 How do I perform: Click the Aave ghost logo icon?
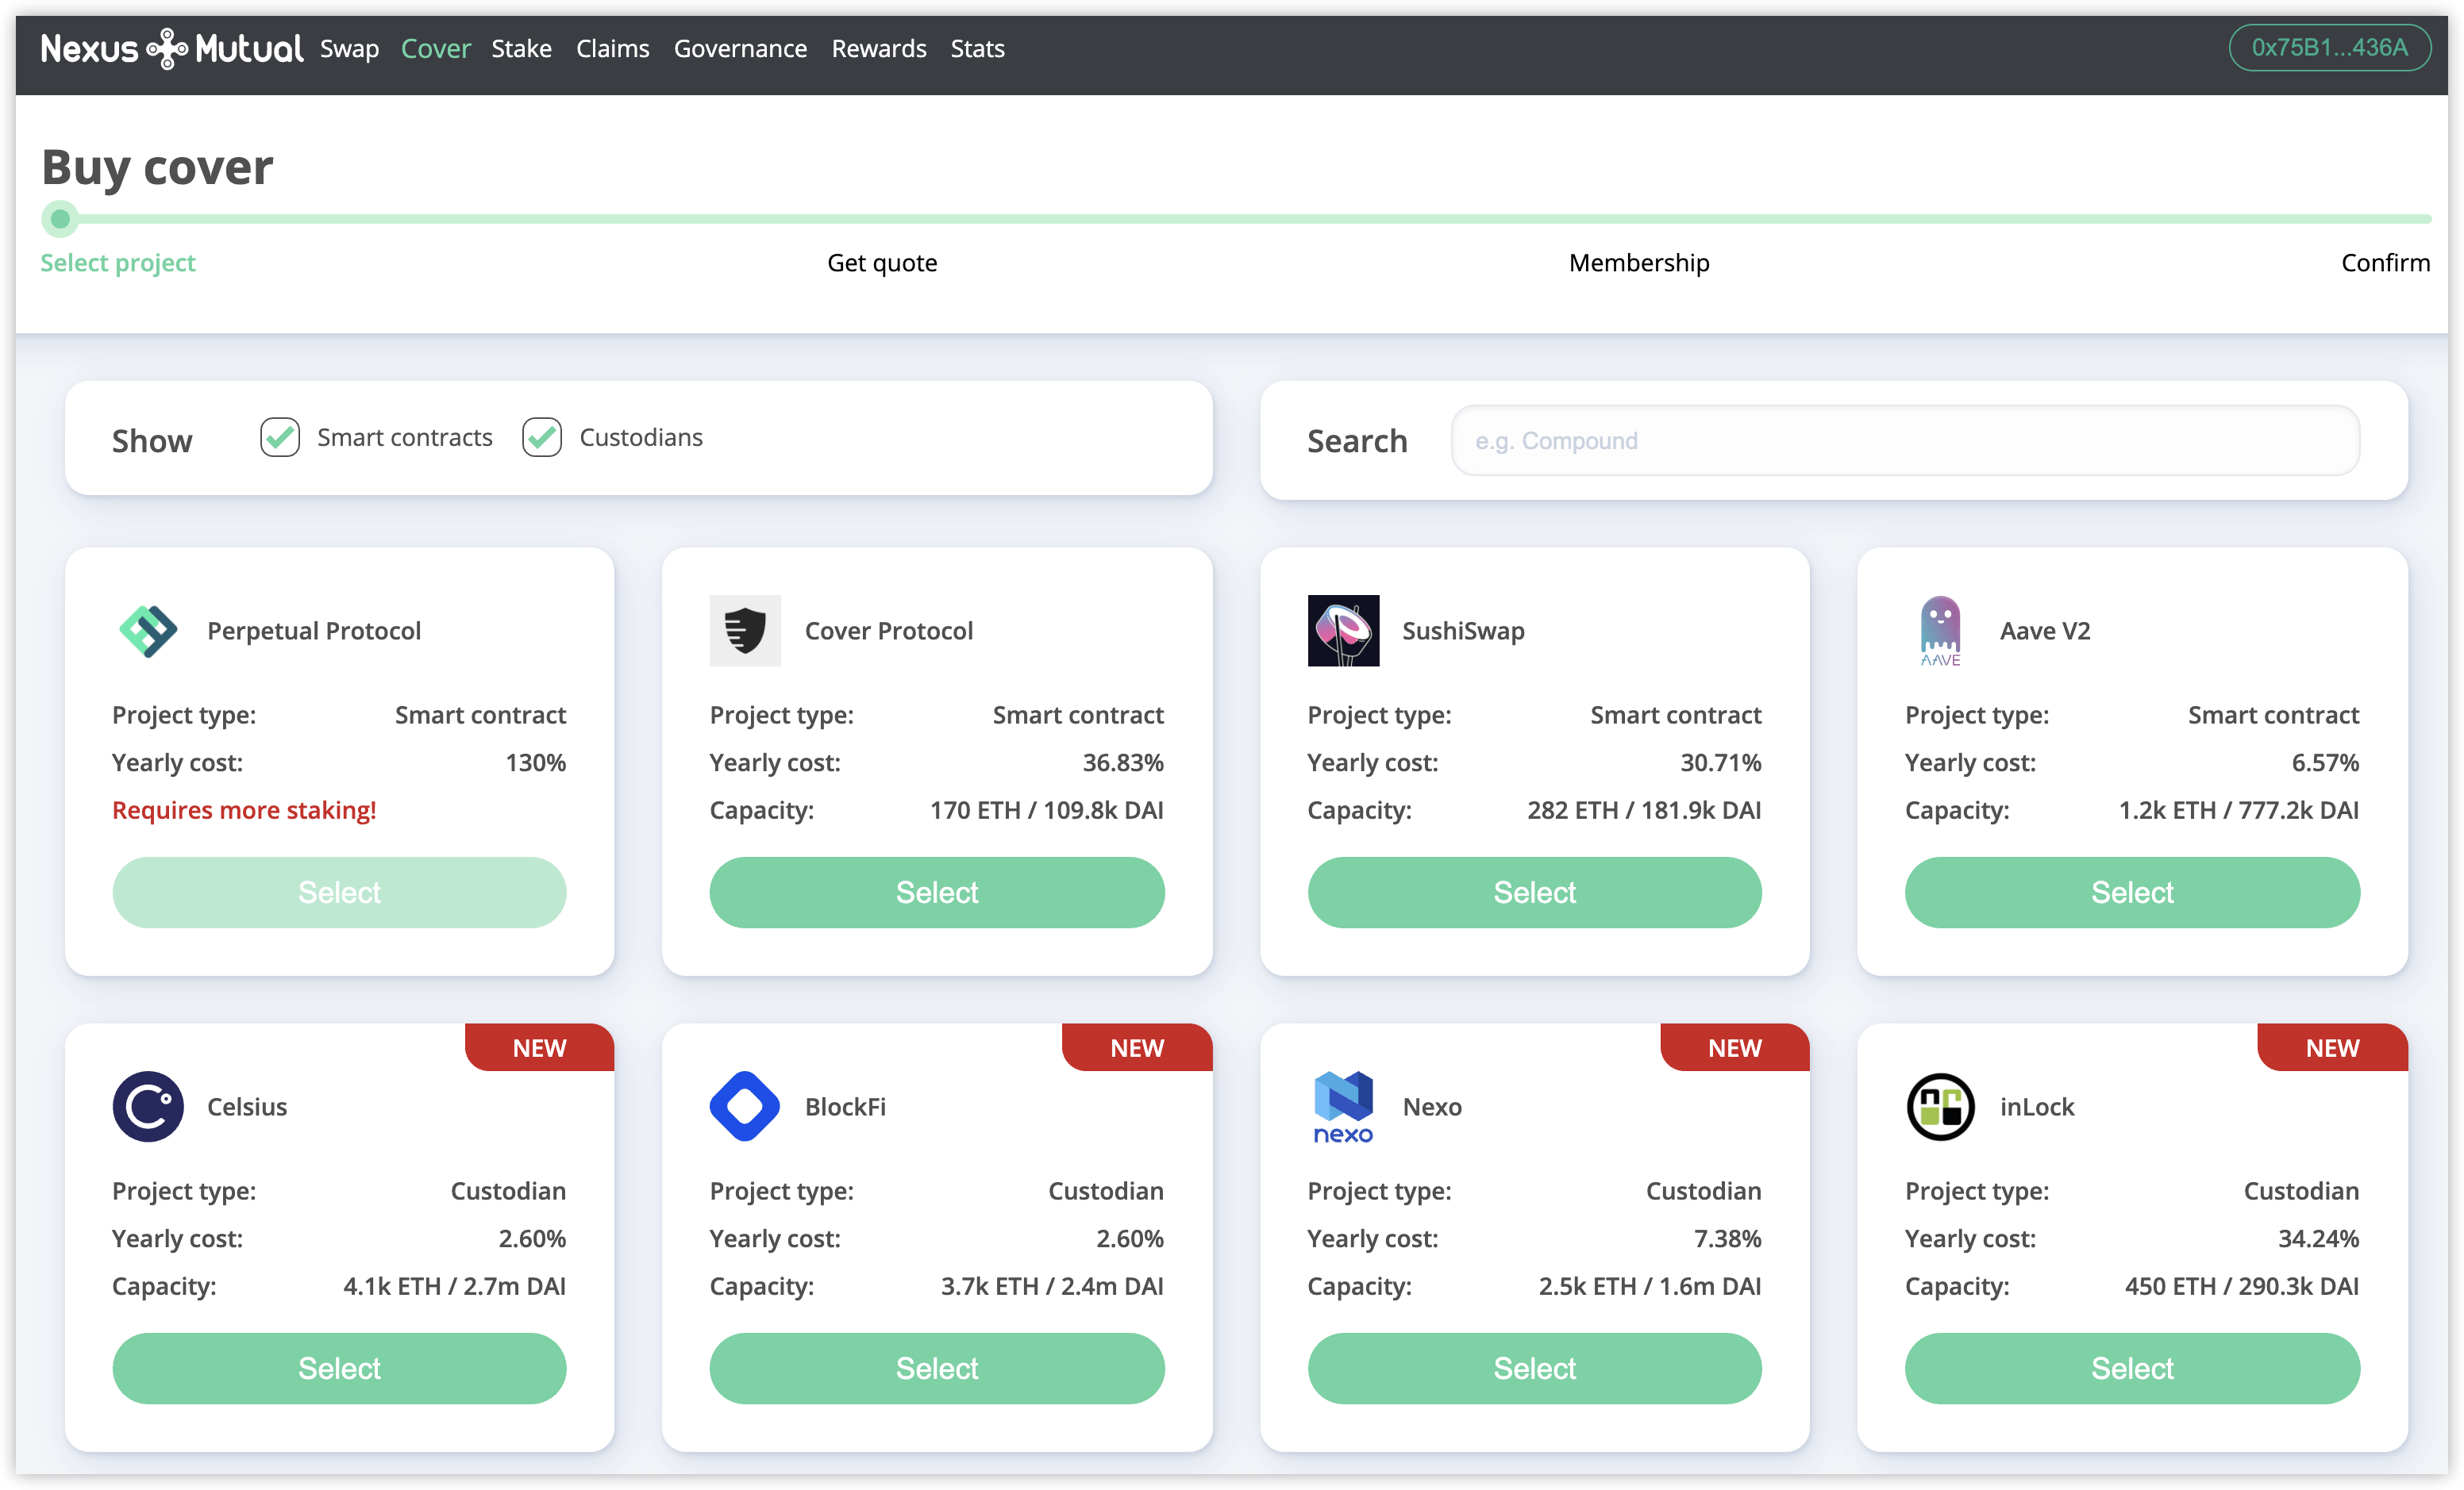pos(1940,631)
